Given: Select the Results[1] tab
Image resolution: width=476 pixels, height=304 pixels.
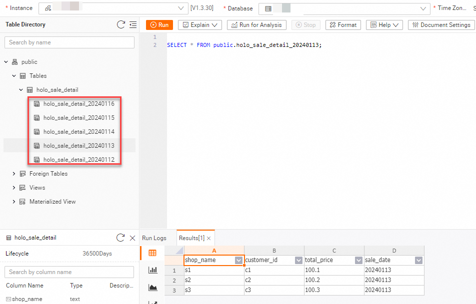Looking at the screenshot, I should 193,238.
